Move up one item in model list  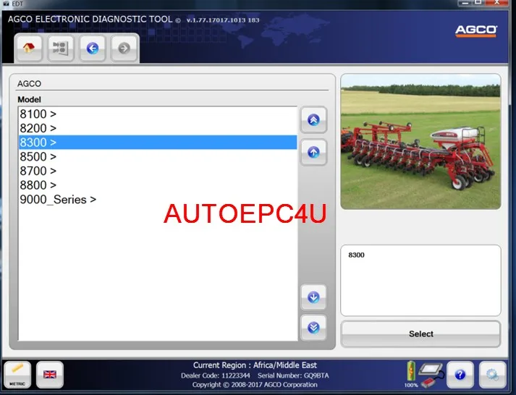point(313,152)
